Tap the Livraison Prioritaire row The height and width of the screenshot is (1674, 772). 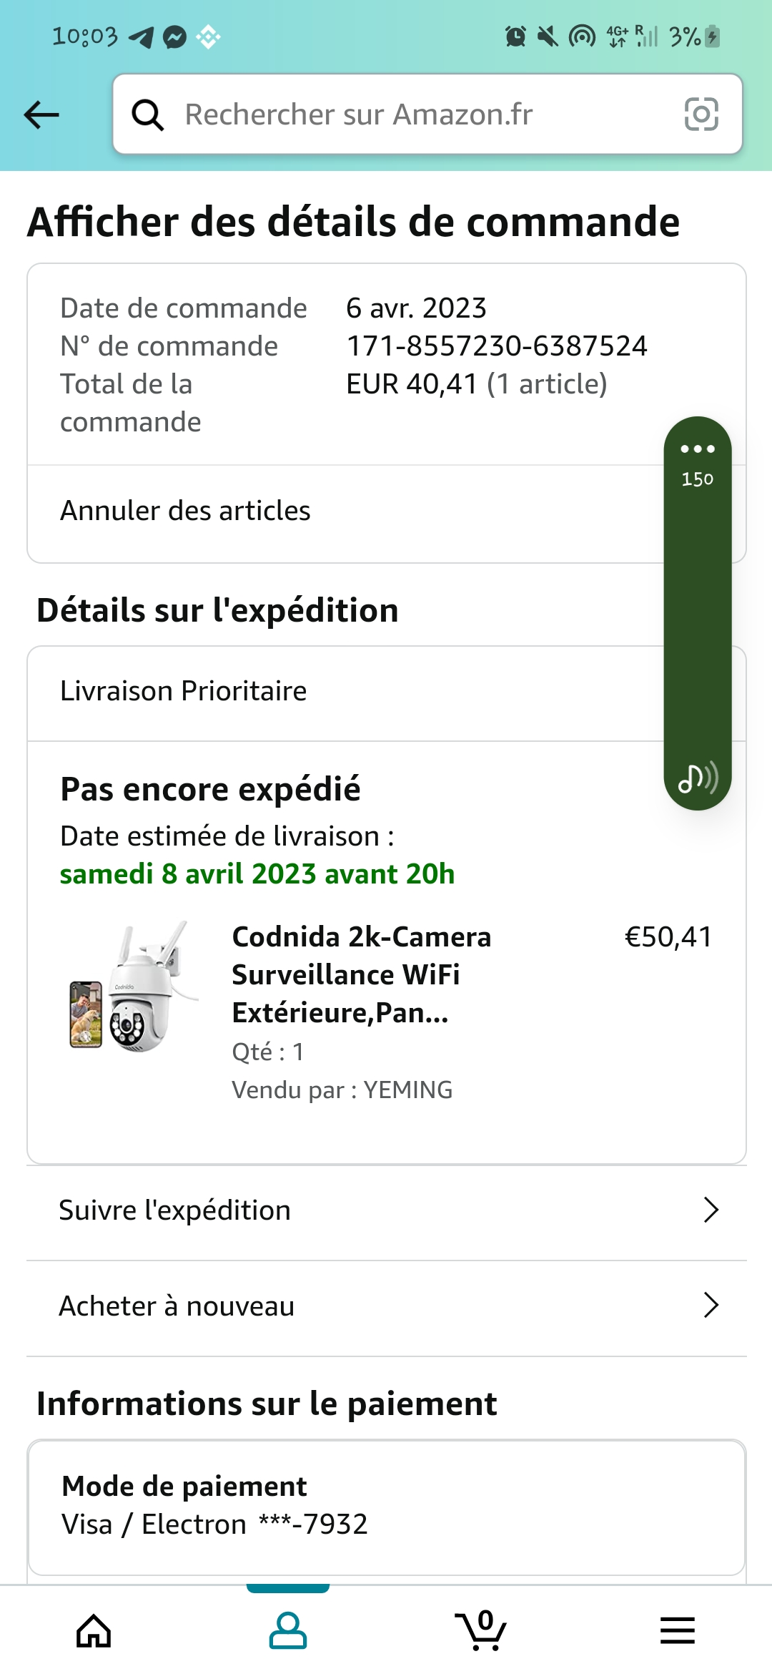[184, 691]
